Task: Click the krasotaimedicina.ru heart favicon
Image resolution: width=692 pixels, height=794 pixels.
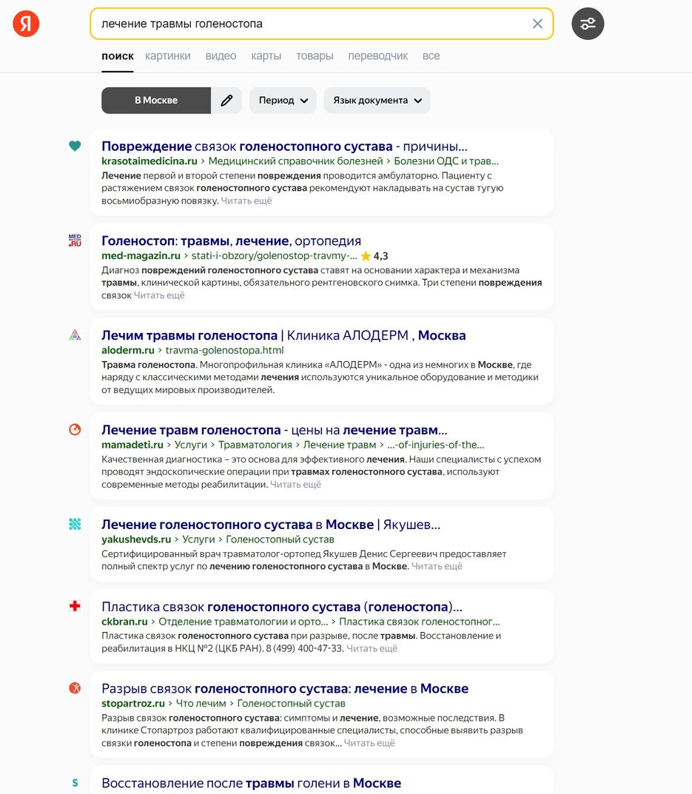Action: (75, 146)
